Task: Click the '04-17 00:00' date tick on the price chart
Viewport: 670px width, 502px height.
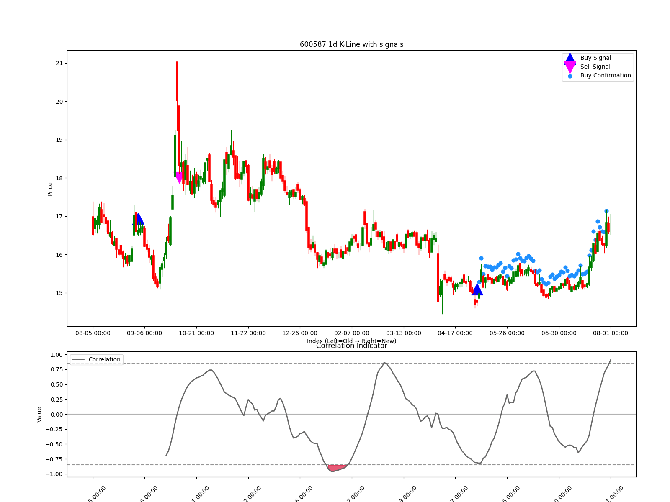Action: [x=455, y=333]
